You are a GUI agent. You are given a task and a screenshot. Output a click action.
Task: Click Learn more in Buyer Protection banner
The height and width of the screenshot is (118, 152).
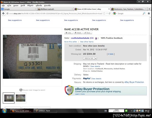[80, 94]
